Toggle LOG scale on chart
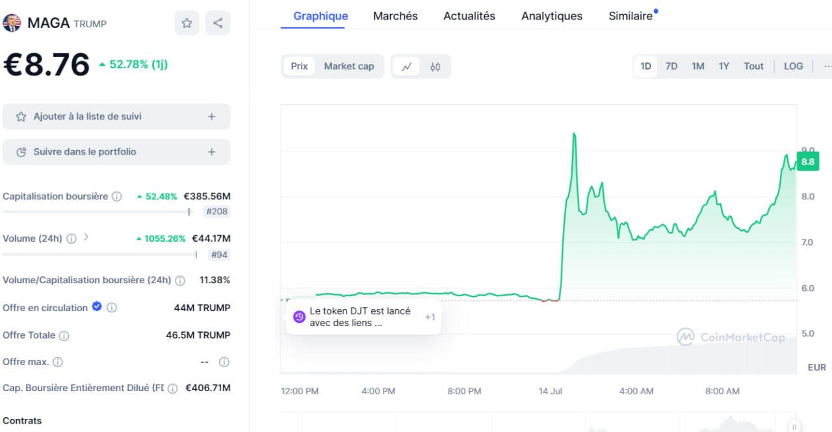 [x=793, y=66]
